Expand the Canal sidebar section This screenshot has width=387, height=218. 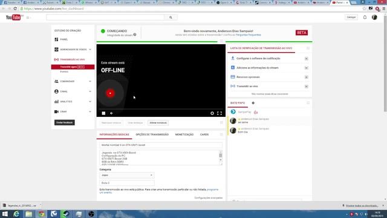(x=90, y=91)
